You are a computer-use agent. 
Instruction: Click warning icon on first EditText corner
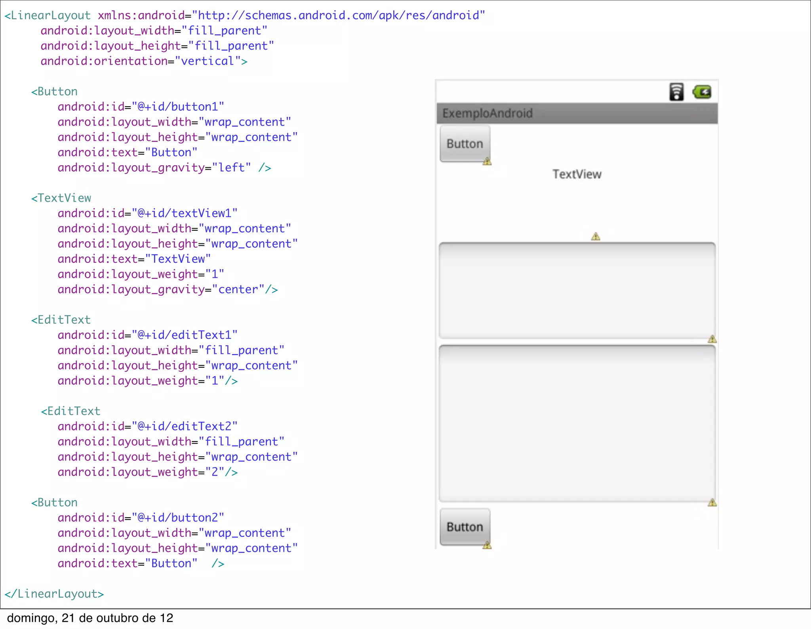tap(712, 339)
